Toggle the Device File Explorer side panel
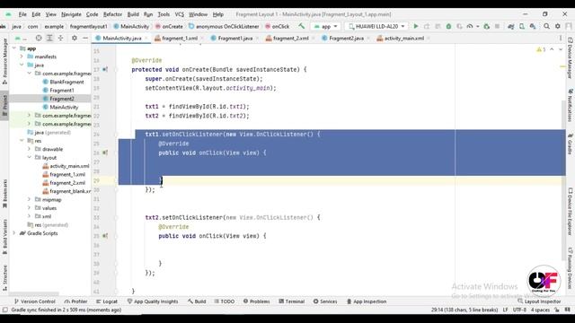 pyautogui.click(x=571, y=212)
